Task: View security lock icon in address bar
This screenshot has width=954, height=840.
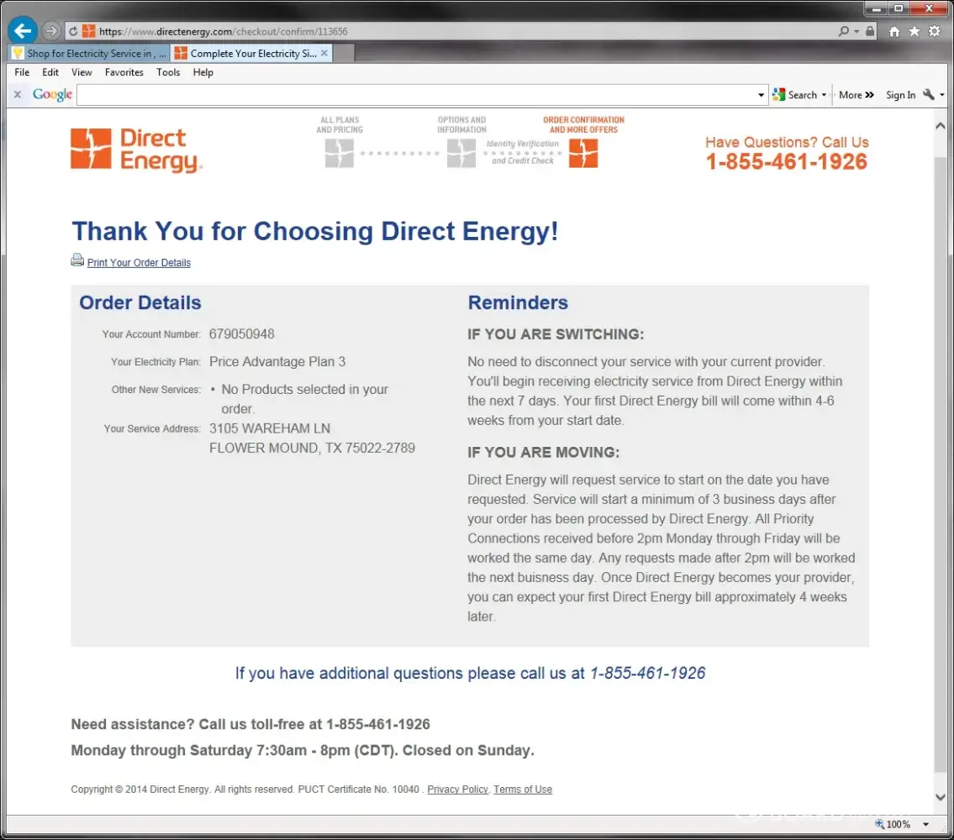Action: pyautogui.click(x=870, y=31)
